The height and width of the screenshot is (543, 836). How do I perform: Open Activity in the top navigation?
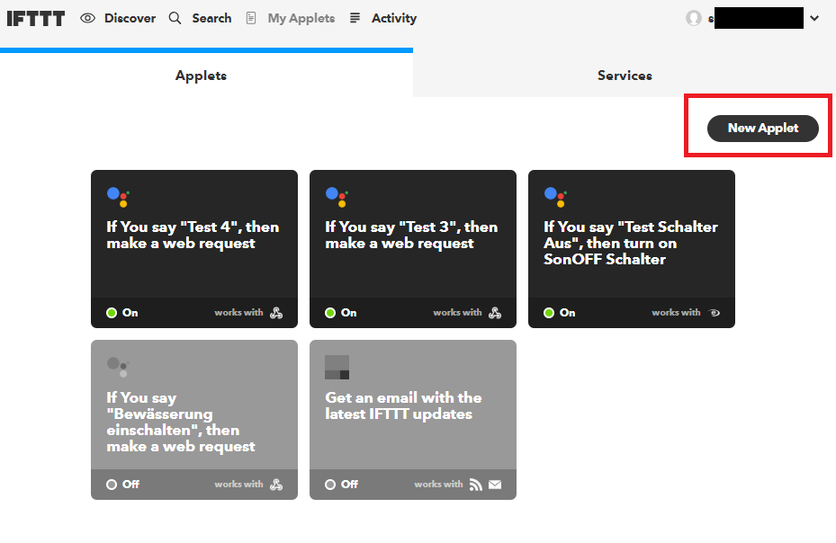(394, 18)
